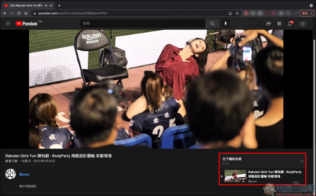
Task: Start voice search with microphone icon
Action: tap(226, 24)
